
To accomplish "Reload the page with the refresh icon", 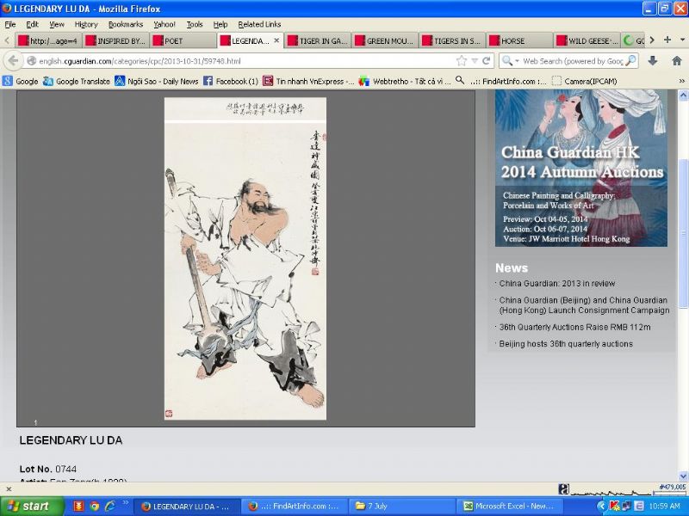I will click(x=487, y=61).
